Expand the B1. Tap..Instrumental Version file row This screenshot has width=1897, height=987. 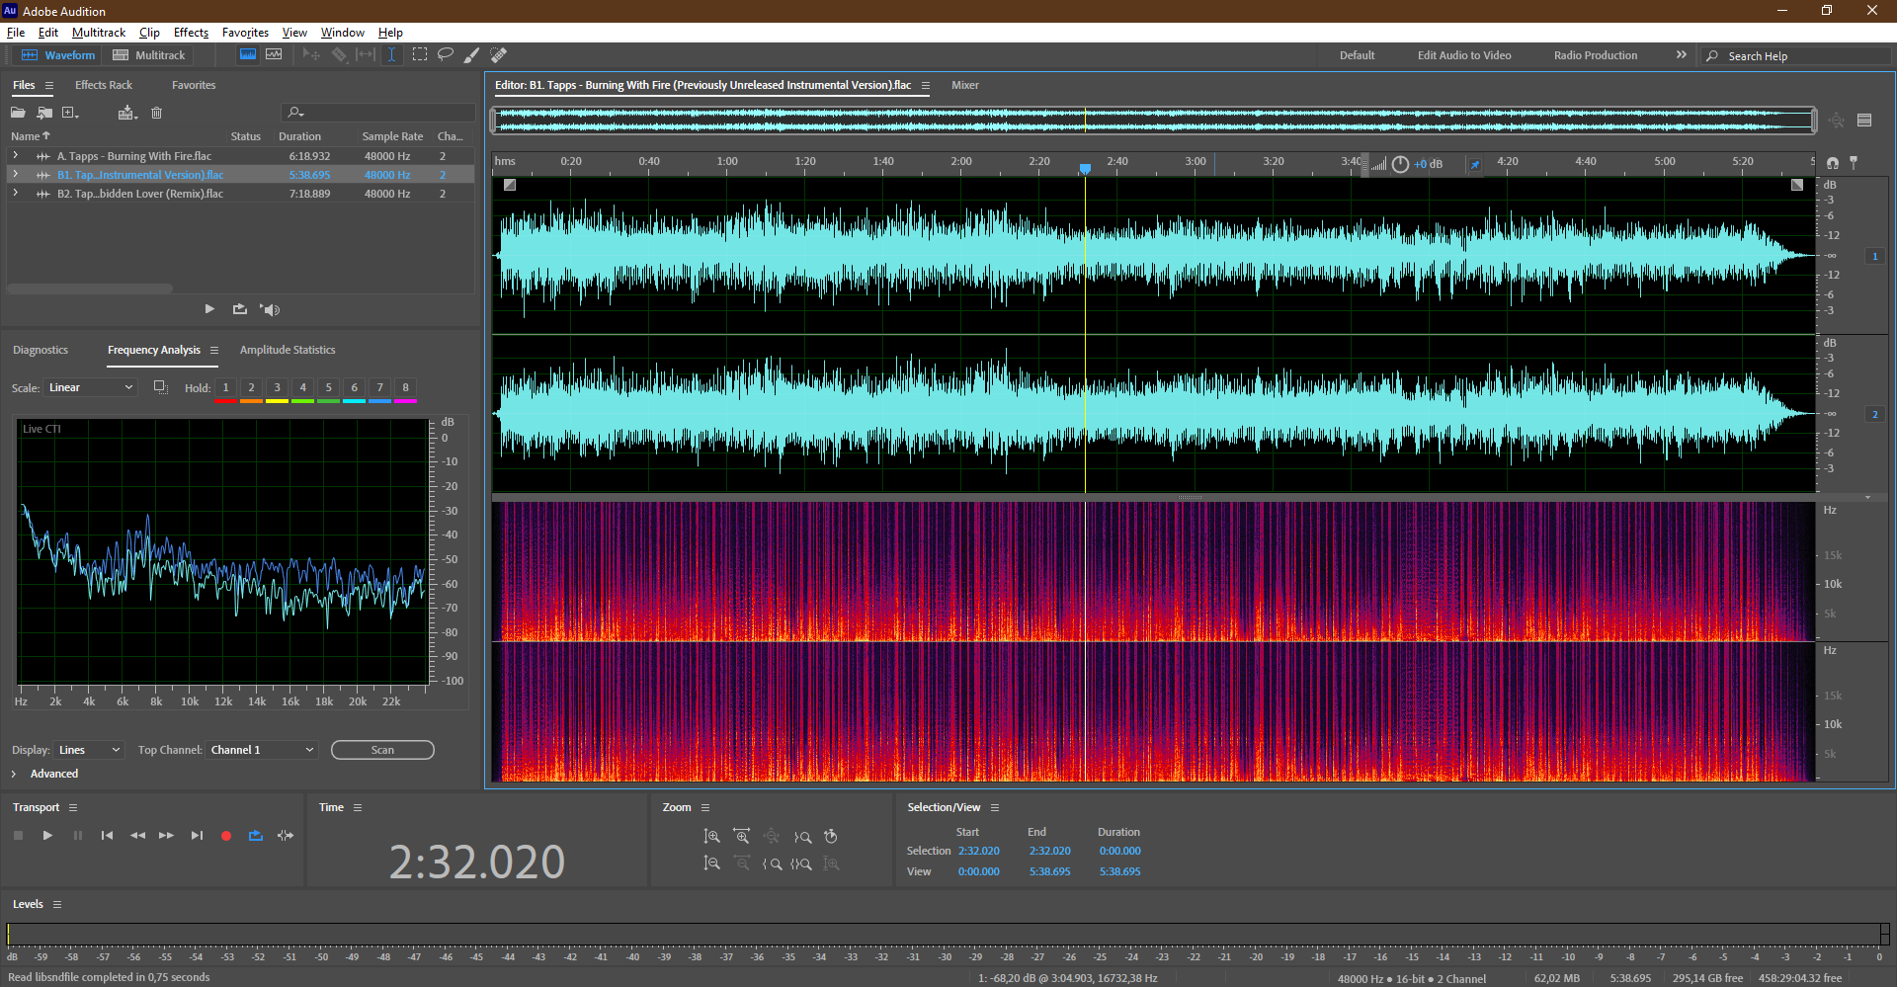[15, 175]
